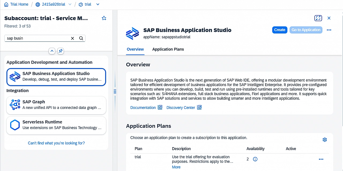Image resolution: width=343 pixels, height=171 pixels.
Task: Click the favorite star icon
Action: 104,18
